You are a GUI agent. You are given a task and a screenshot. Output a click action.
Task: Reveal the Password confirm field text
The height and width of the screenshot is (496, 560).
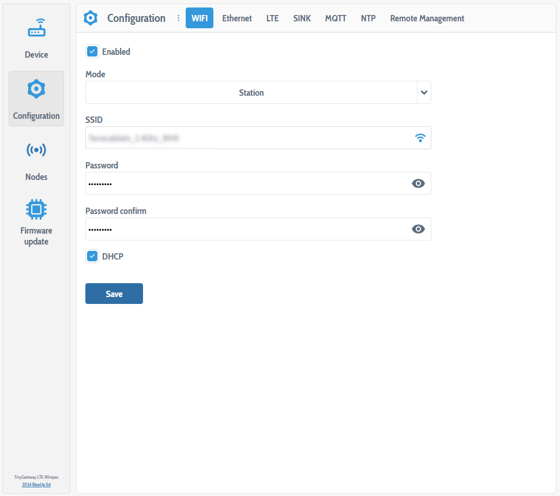pyautogui.click(x=418, y=229)
